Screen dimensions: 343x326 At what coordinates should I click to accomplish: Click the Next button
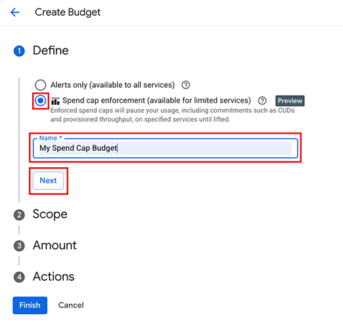point(49,180)
